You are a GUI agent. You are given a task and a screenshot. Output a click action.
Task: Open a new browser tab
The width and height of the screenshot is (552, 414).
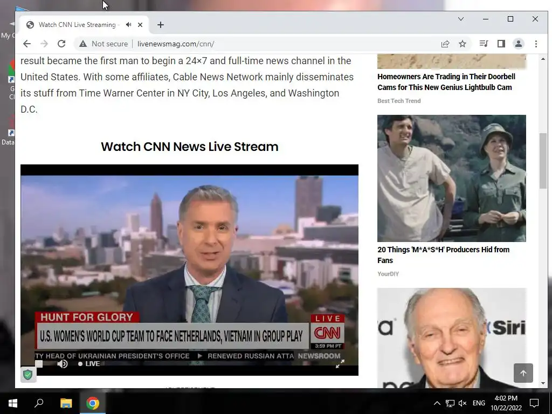[x=161, y=25]
